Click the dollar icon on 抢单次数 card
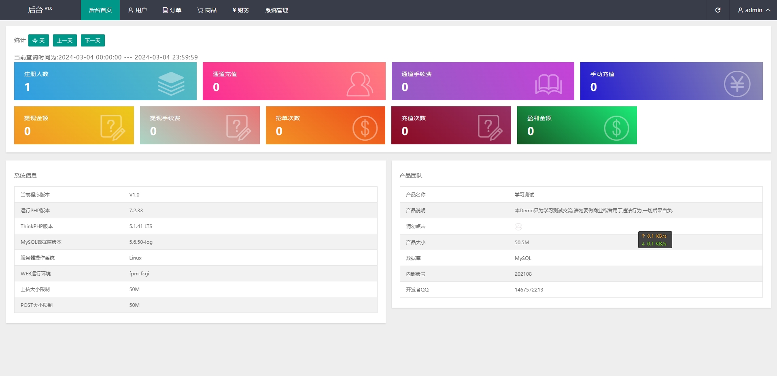The width and height of the screenshot is (777, 376). coord(365,128)
